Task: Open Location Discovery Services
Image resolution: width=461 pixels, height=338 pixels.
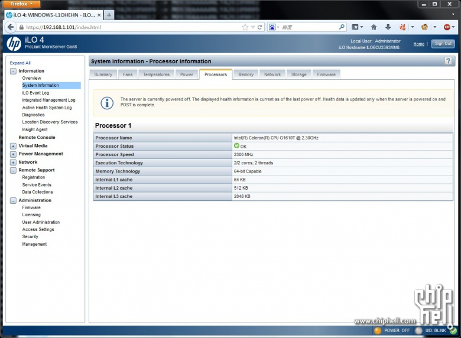Action: pyautogui.click(x=50, y=122)
